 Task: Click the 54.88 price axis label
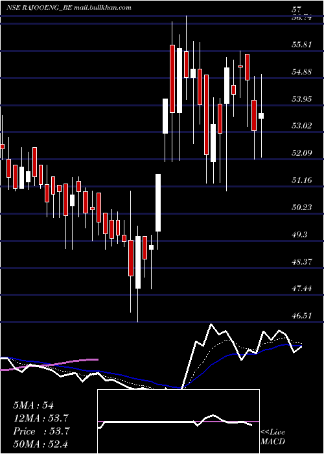301,71
